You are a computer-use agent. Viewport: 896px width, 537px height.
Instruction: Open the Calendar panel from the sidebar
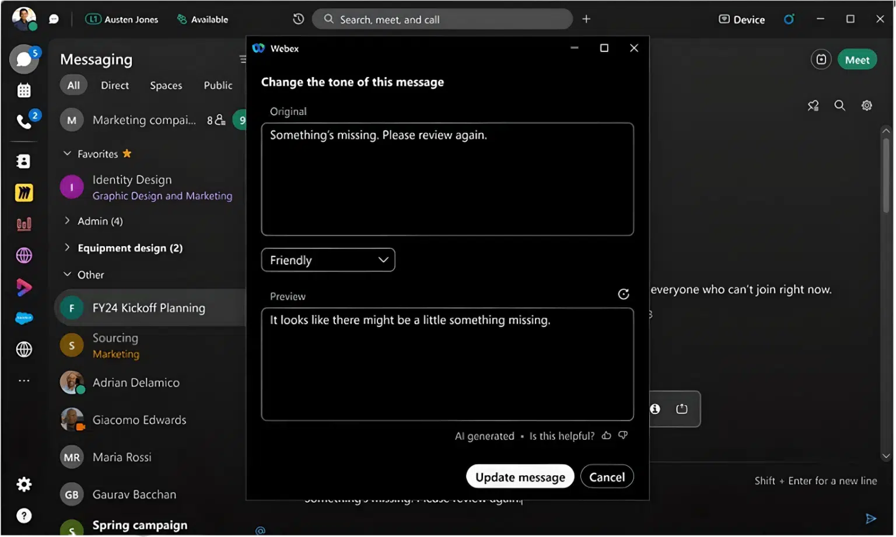pos(24,90)
